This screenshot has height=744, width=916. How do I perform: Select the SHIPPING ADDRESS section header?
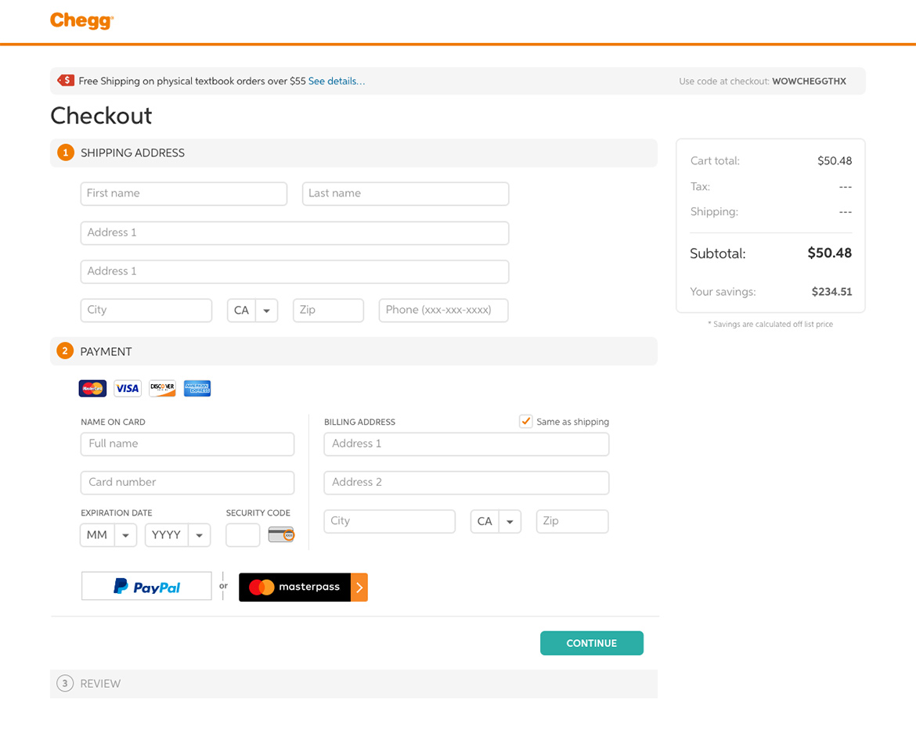point(354,153)
